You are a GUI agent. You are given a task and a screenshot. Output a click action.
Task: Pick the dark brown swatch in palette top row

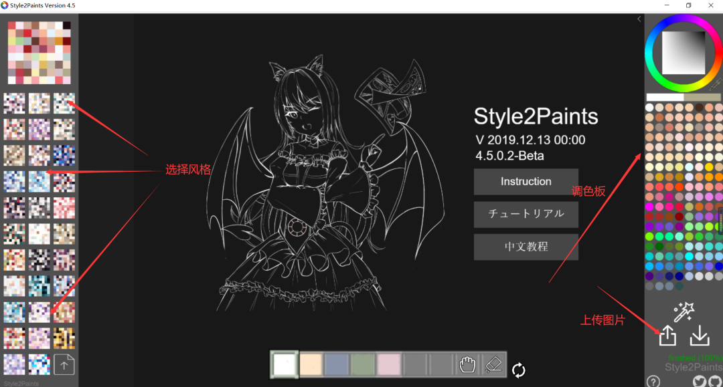pyautogui.click(x=699, y=108)
